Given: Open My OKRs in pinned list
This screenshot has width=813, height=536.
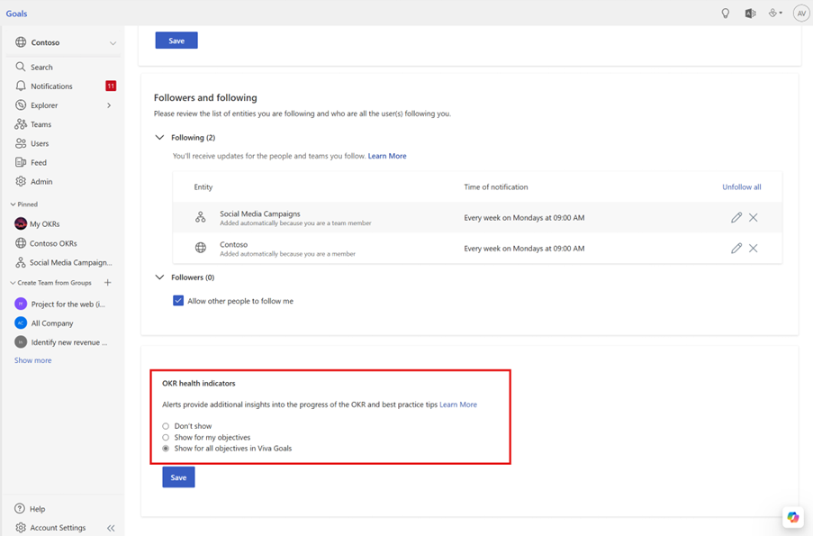Looking at the screenshot, I should (x=44, y=224).
